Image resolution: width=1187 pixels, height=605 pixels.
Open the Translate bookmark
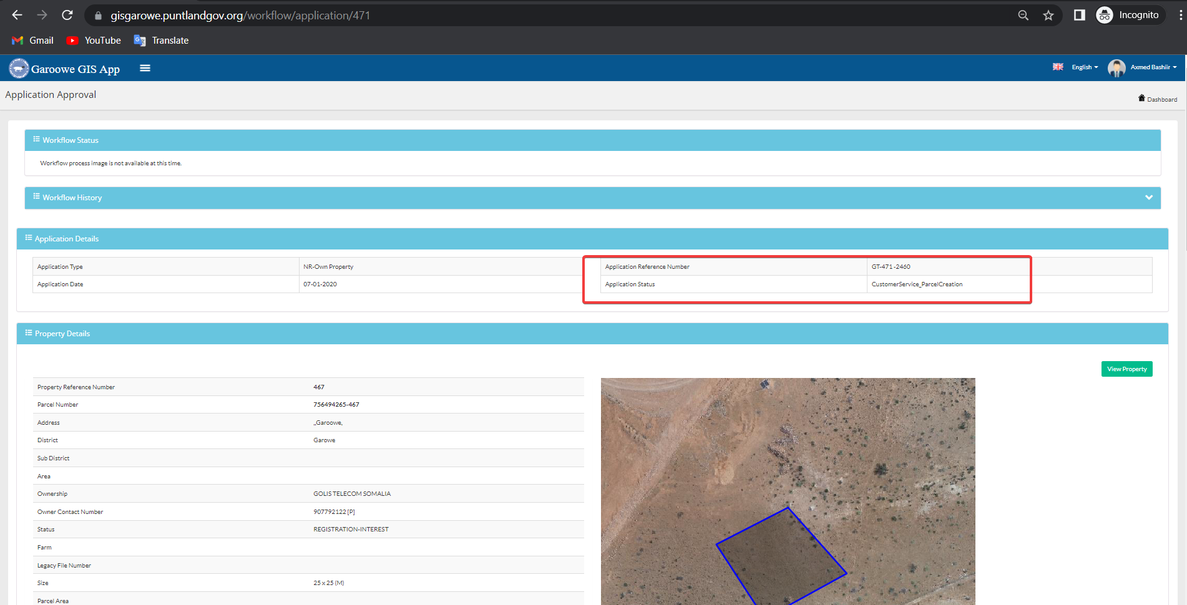pos(161,41)
